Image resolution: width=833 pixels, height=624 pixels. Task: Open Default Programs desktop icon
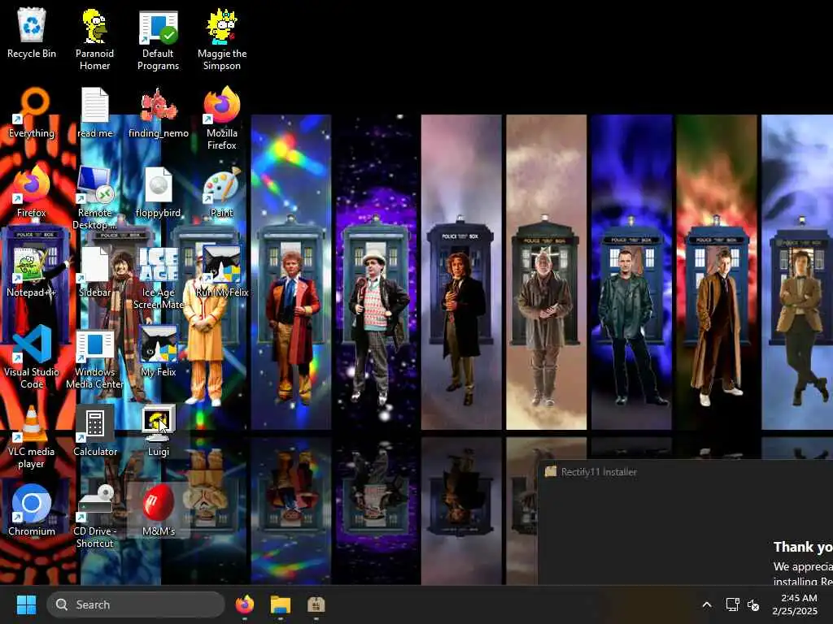coord(159,40)
